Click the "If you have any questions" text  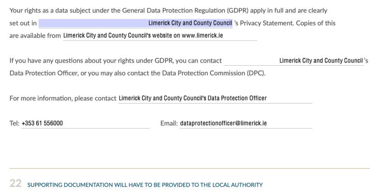click(116, 61)
